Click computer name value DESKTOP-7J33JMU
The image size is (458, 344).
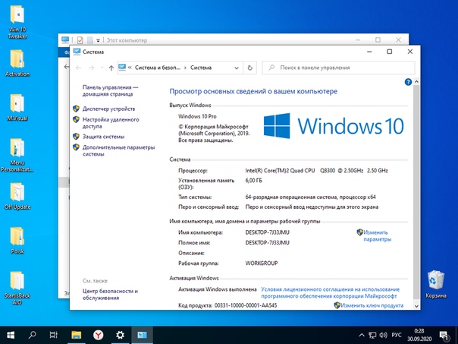click(267, 232)
